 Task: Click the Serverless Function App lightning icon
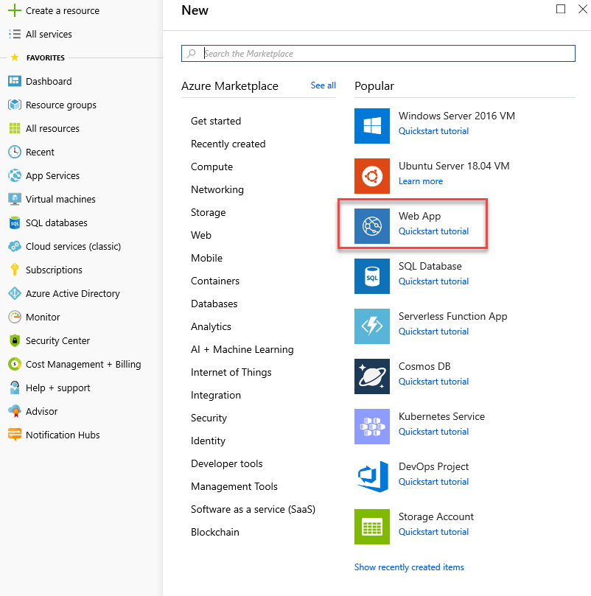(x=372, y=326)
